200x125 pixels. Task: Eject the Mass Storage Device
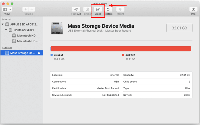click(x=39, y=53)
